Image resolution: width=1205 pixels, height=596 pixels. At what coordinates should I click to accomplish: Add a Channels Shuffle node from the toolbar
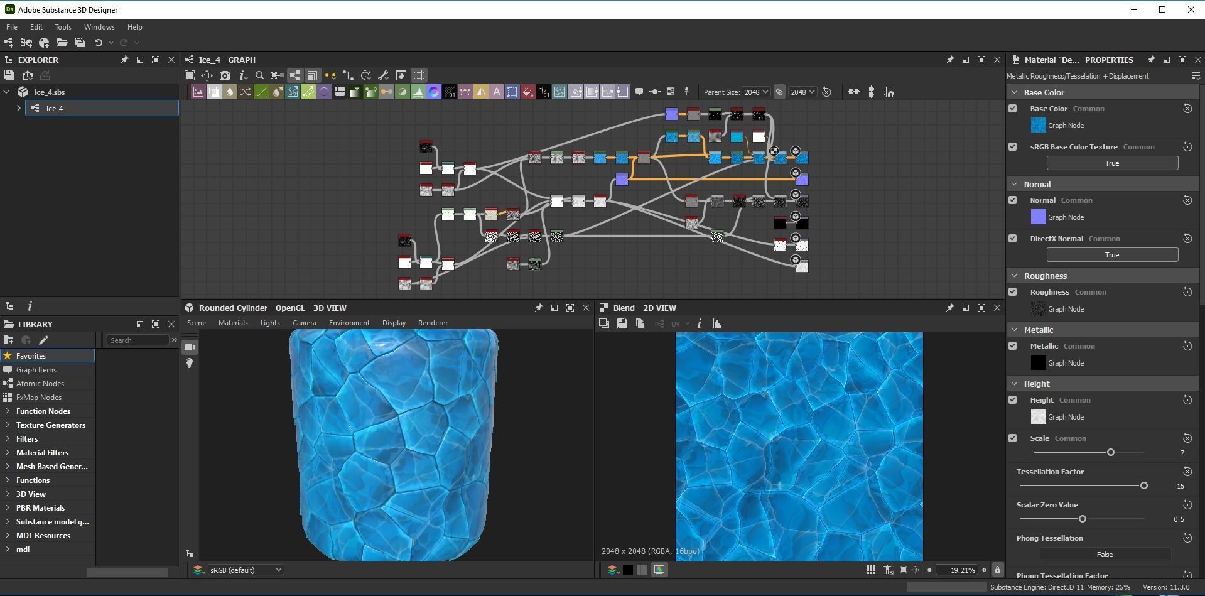pyautogui.click(x=246, y=92)
